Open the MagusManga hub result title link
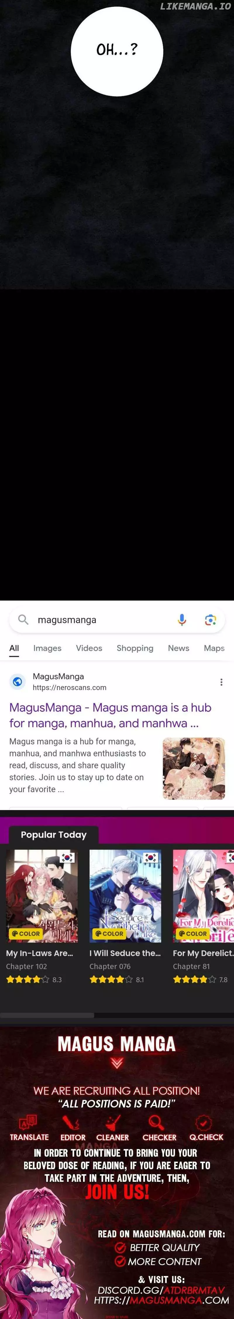The height and width of the screenshot is (1319, 234). [x=111, y=715]
